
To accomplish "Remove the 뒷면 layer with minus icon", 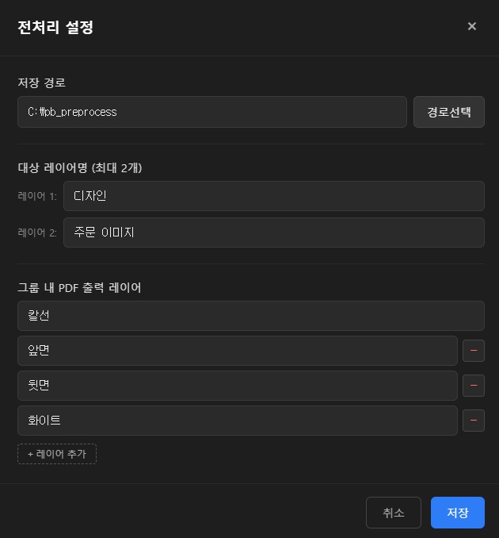I will coord(474,386).
